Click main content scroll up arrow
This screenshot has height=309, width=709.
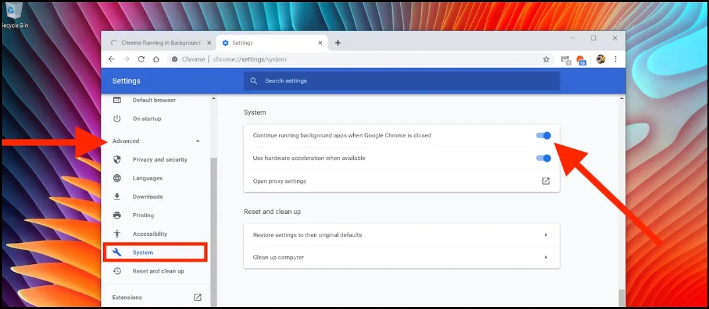click(622, 98)
